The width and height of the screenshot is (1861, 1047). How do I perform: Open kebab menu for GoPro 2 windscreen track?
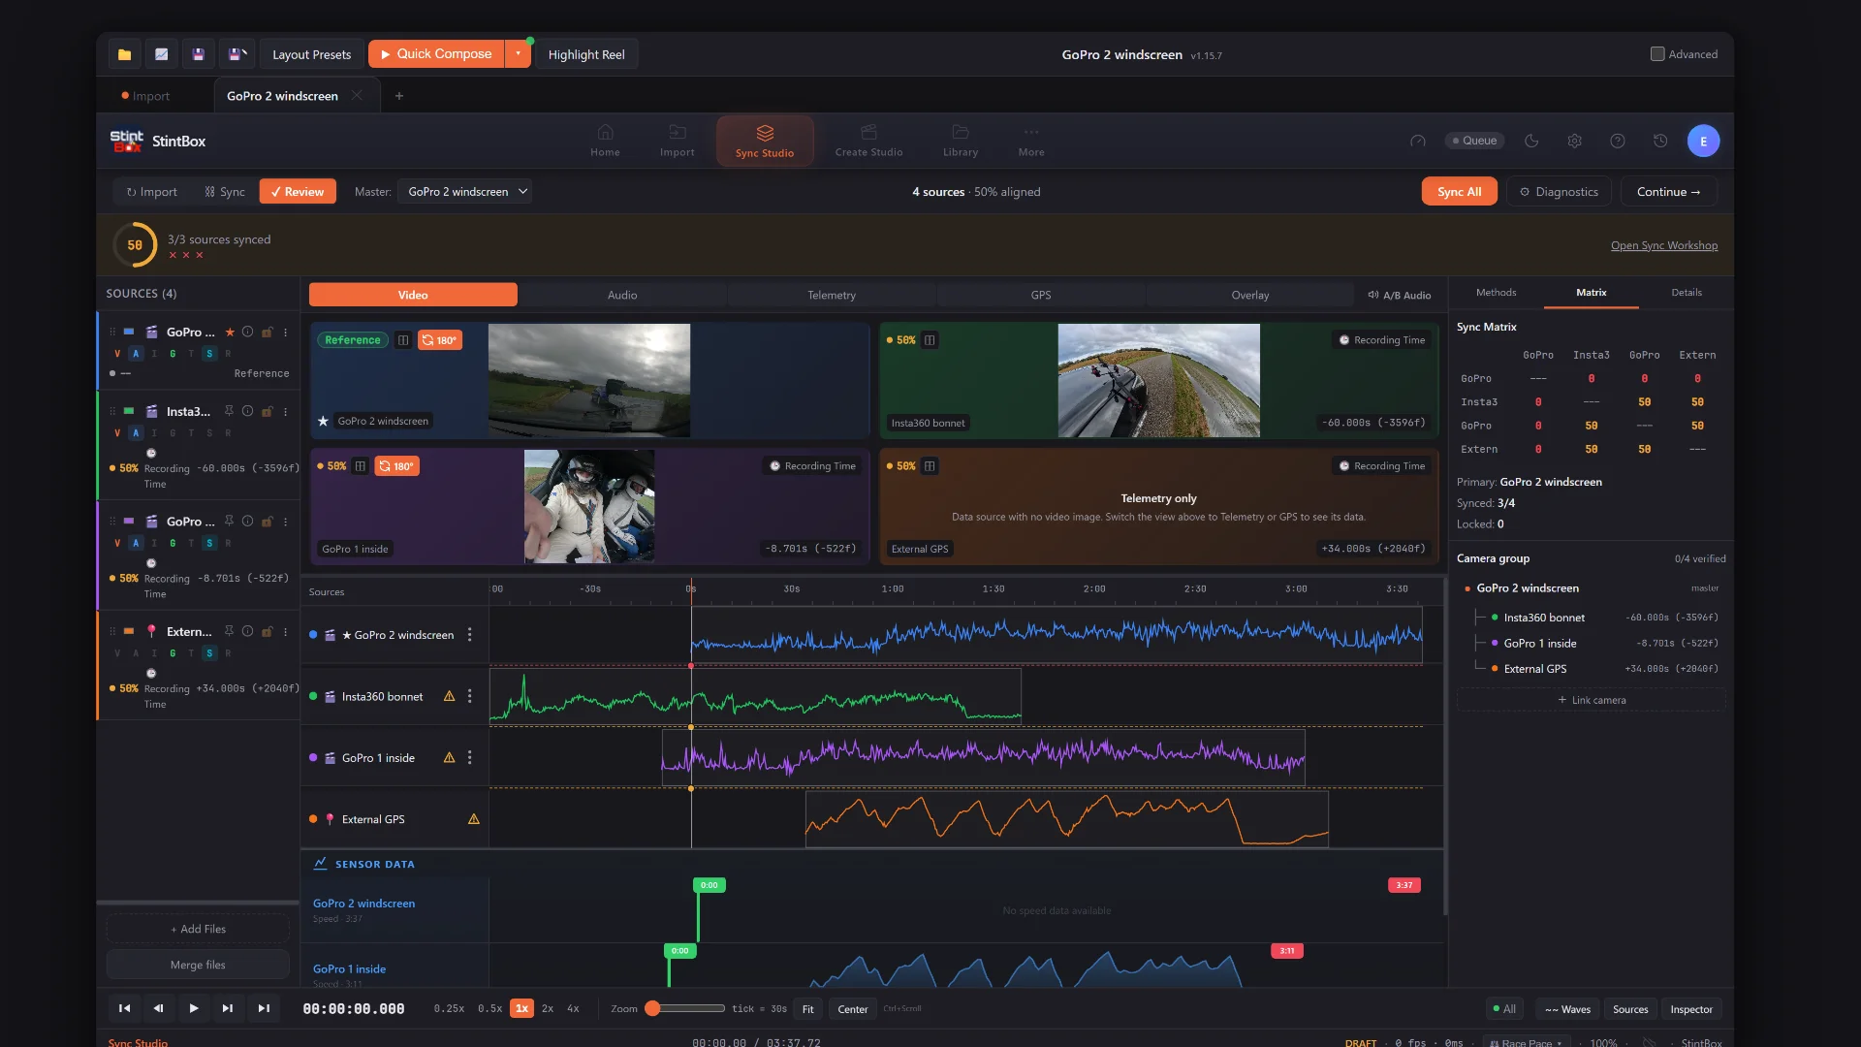tap(470, 635)
